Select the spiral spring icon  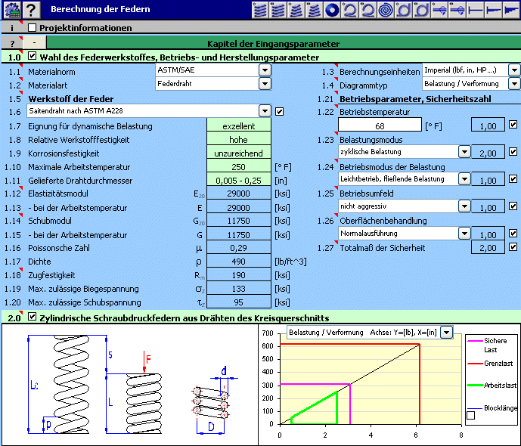pos(386,9)
